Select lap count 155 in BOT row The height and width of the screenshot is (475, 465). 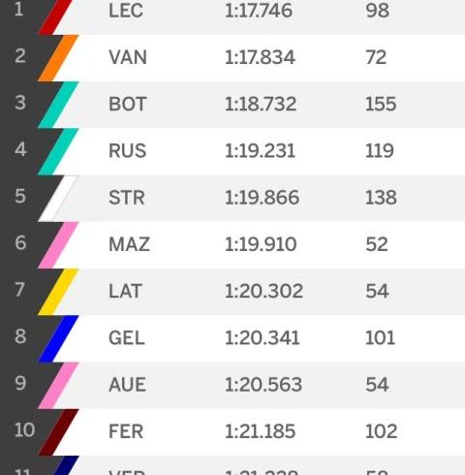(381, 104)
